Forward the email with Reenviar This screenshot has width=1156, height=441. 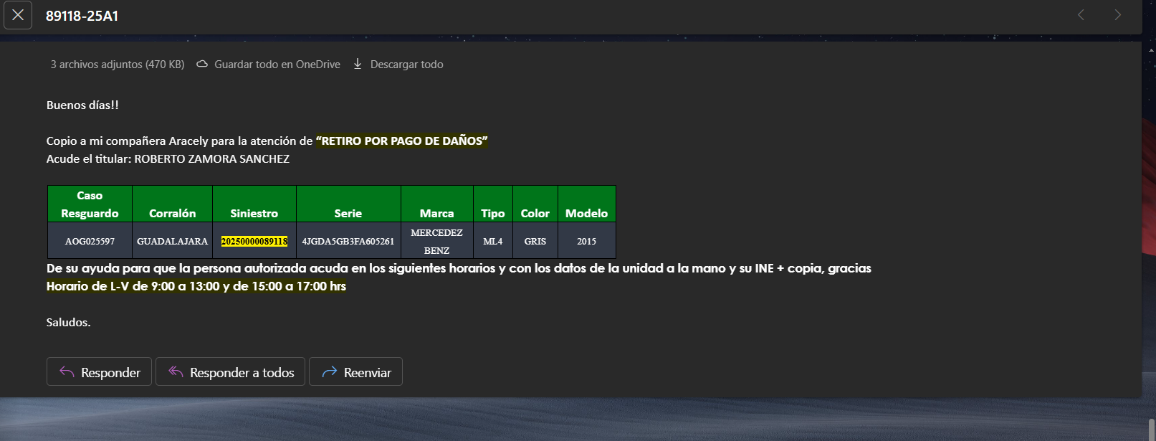click(x=355, y=371)
